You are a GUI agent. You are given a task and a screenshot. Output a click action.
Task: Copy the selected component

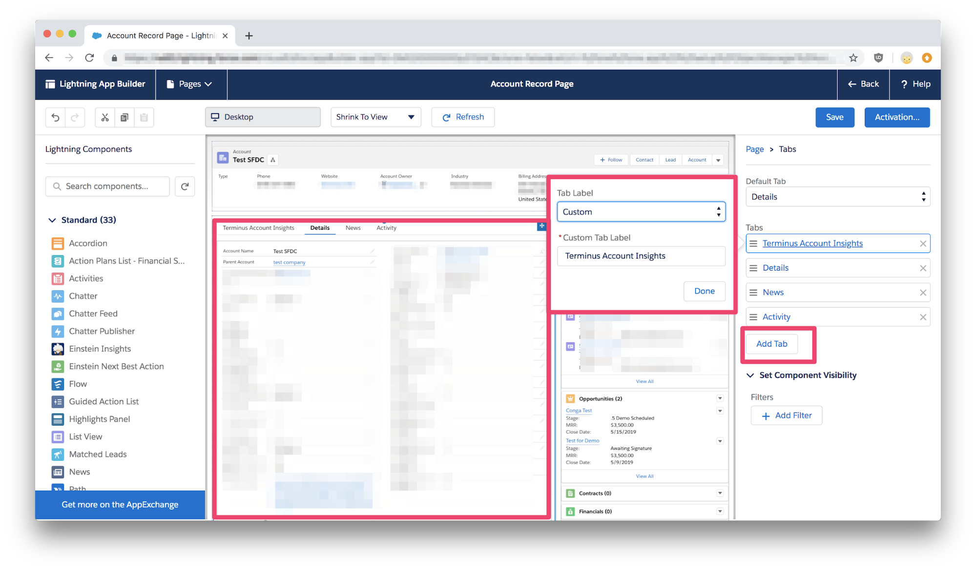(125, 117)
